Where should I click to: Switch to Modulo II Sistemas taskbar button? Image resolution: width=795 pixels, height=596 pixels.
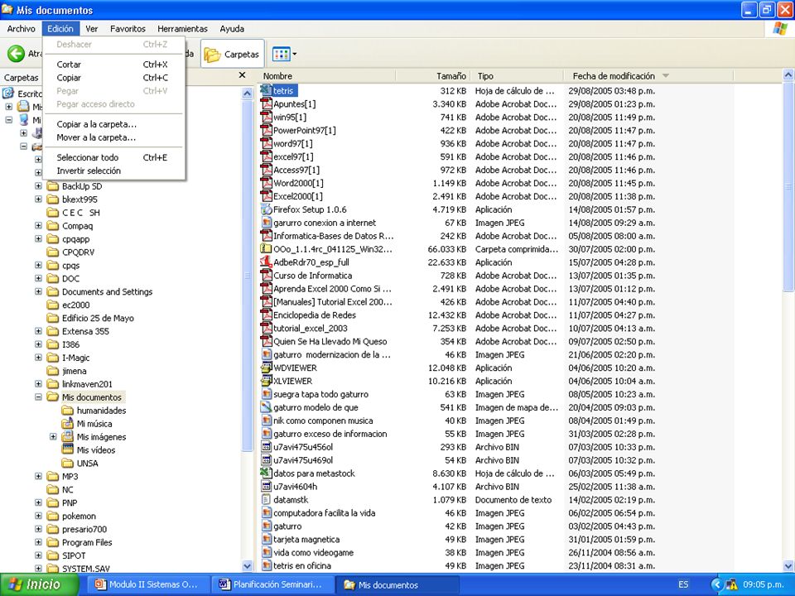pyautogui.click(x=148, y=584)
